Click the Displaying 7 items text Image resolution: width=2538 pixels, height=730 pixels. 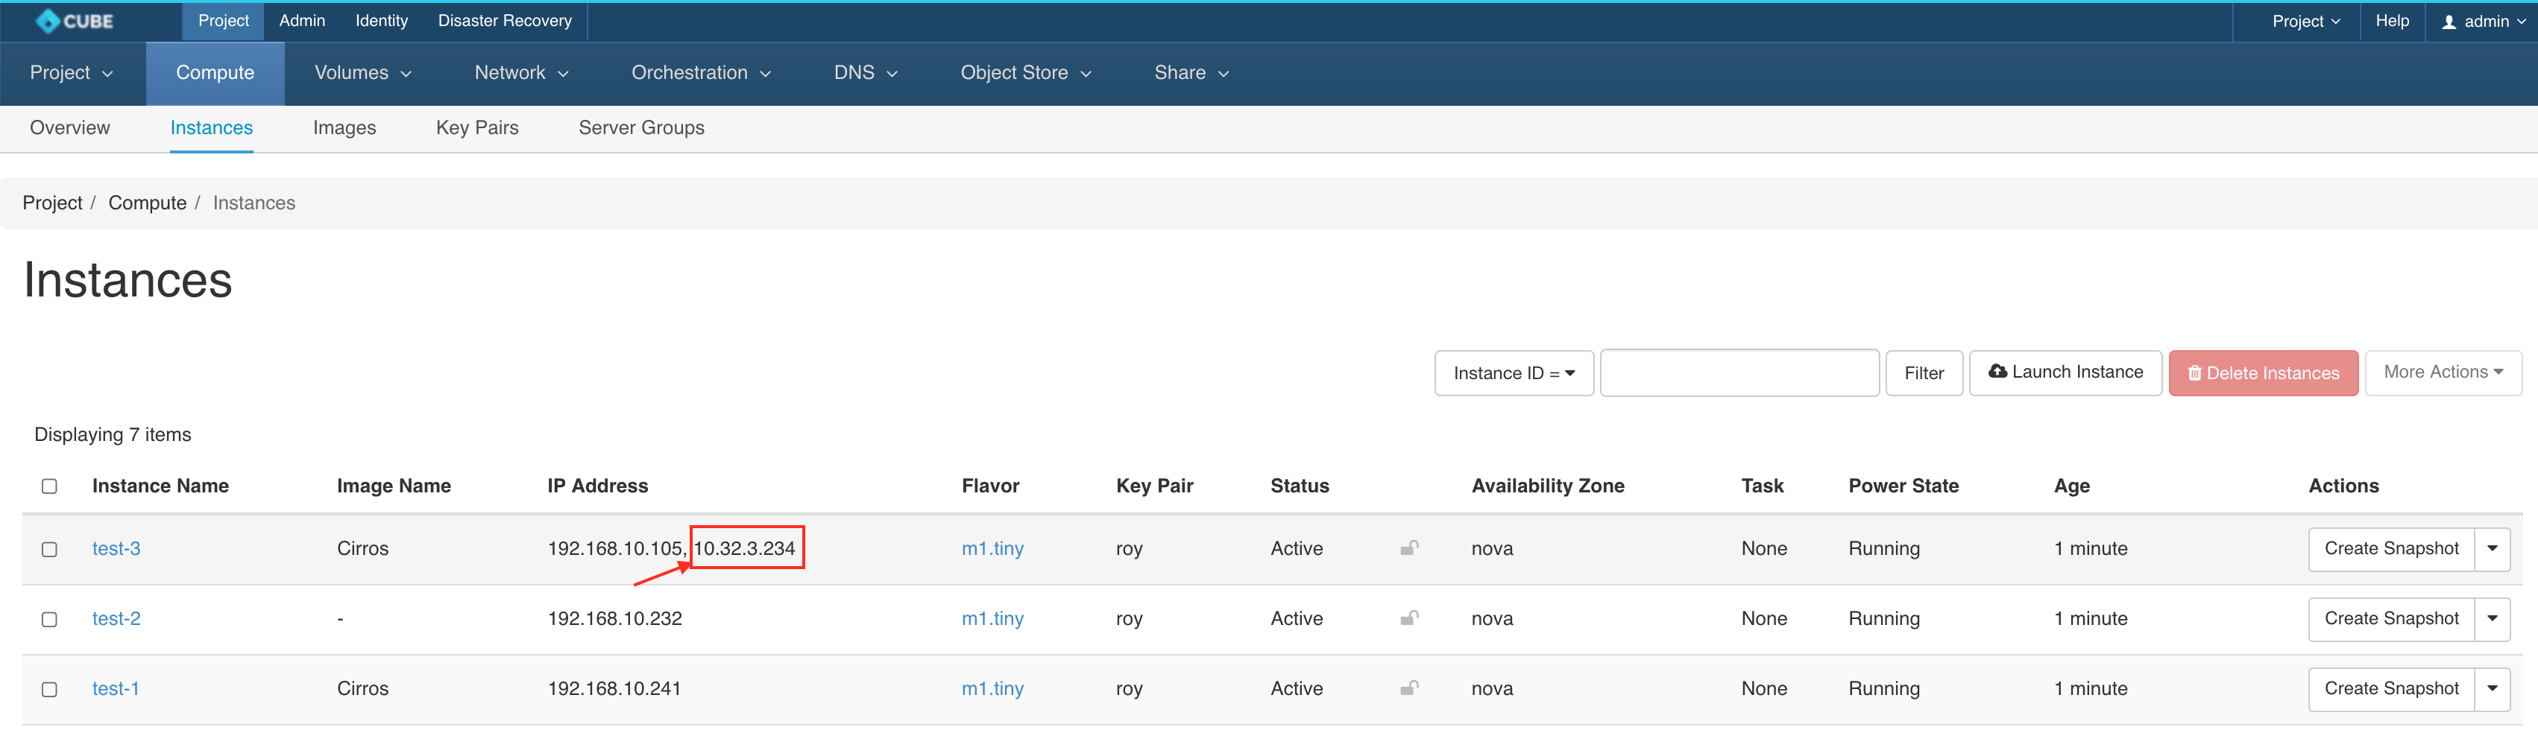coord(113,434)
